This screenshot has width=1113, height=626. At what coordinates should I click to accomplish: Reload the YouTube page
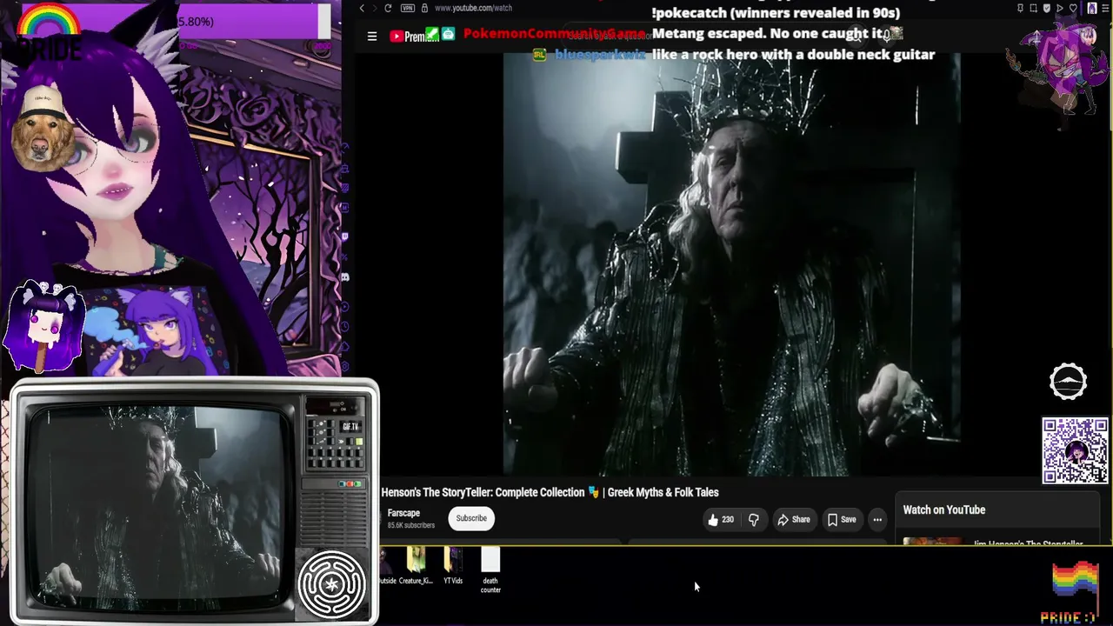(x=388, y=9)
